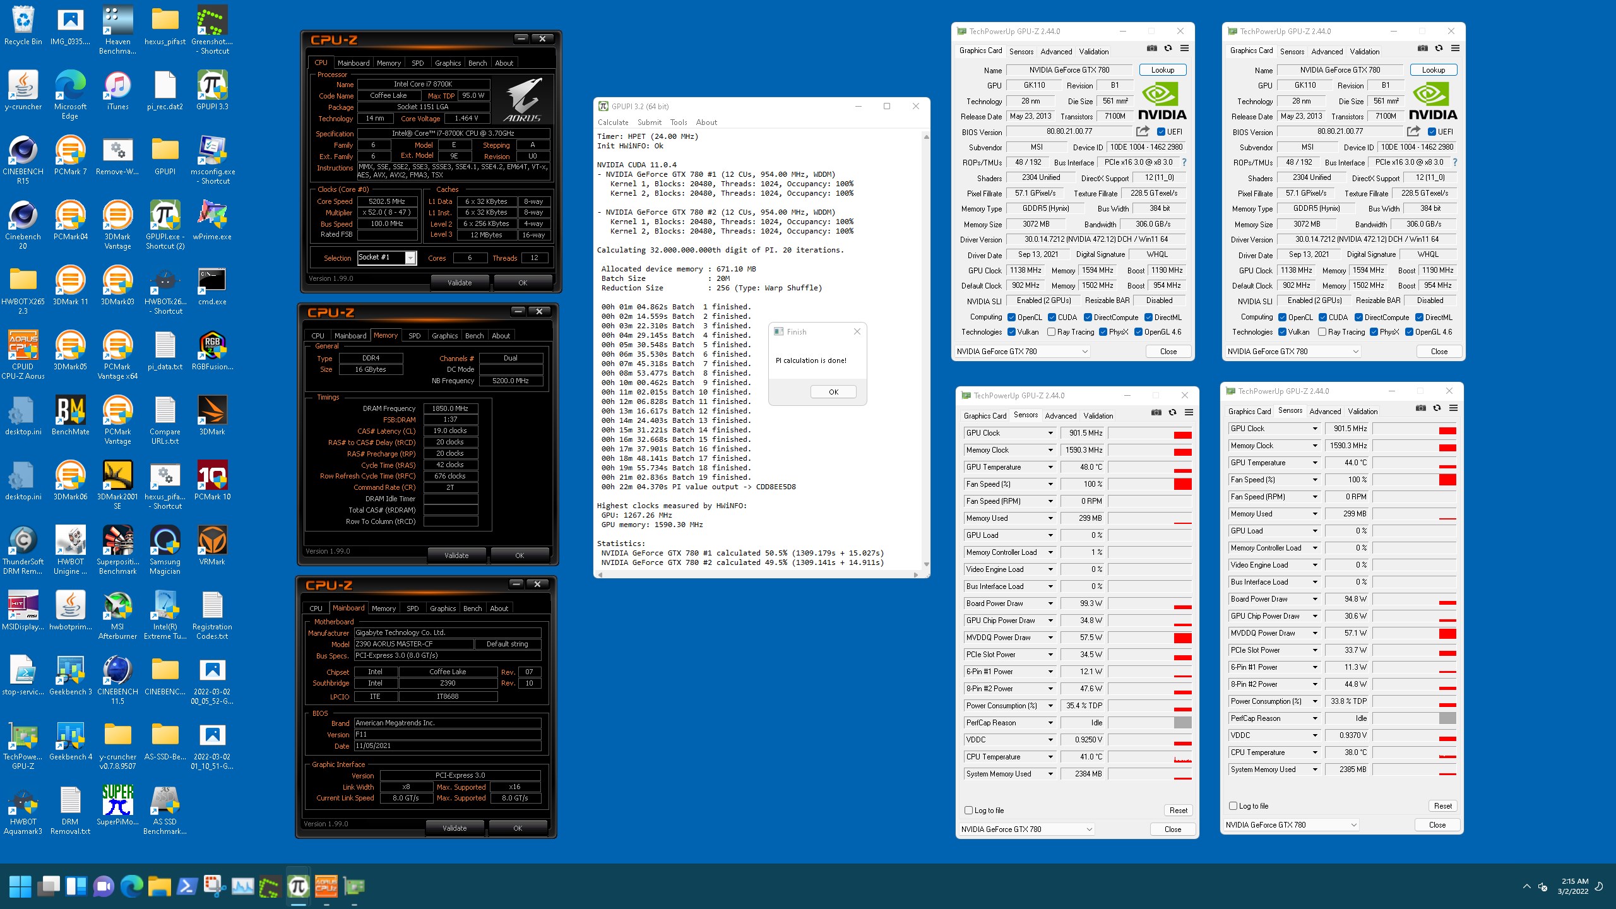Click OK in the Finish dialog
Image resolution: width=1616 pixels, height=909 pixels.
point(833,392)
